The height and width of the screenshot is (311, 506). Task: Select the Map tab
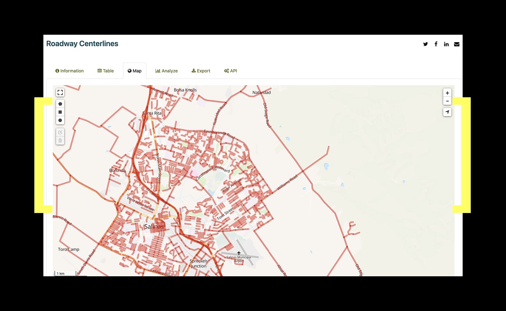(134, 71)
